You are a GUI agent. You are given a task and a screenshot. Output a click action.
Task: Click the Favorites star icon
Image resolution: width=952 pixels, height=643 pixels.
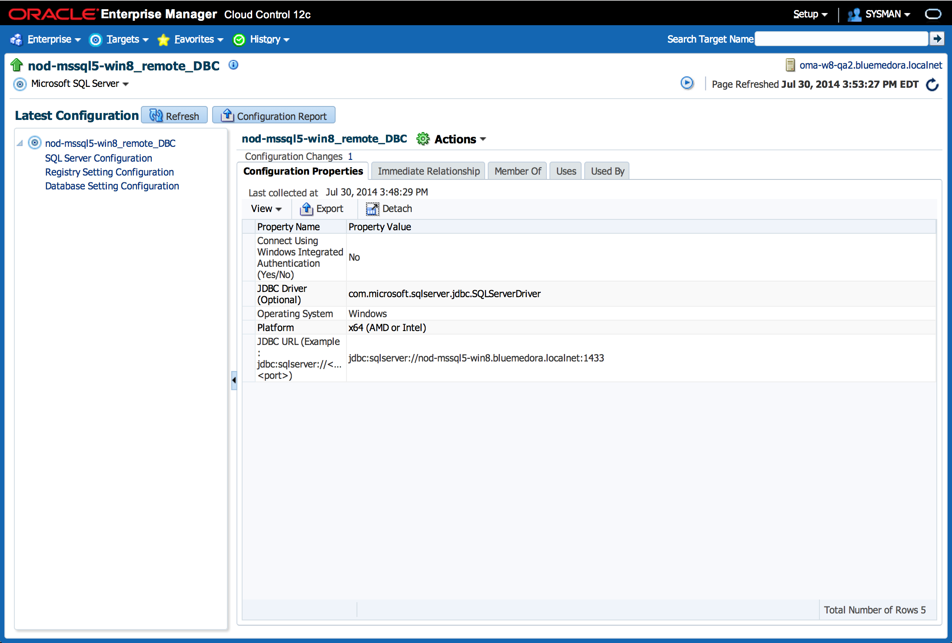coord(164,40)
